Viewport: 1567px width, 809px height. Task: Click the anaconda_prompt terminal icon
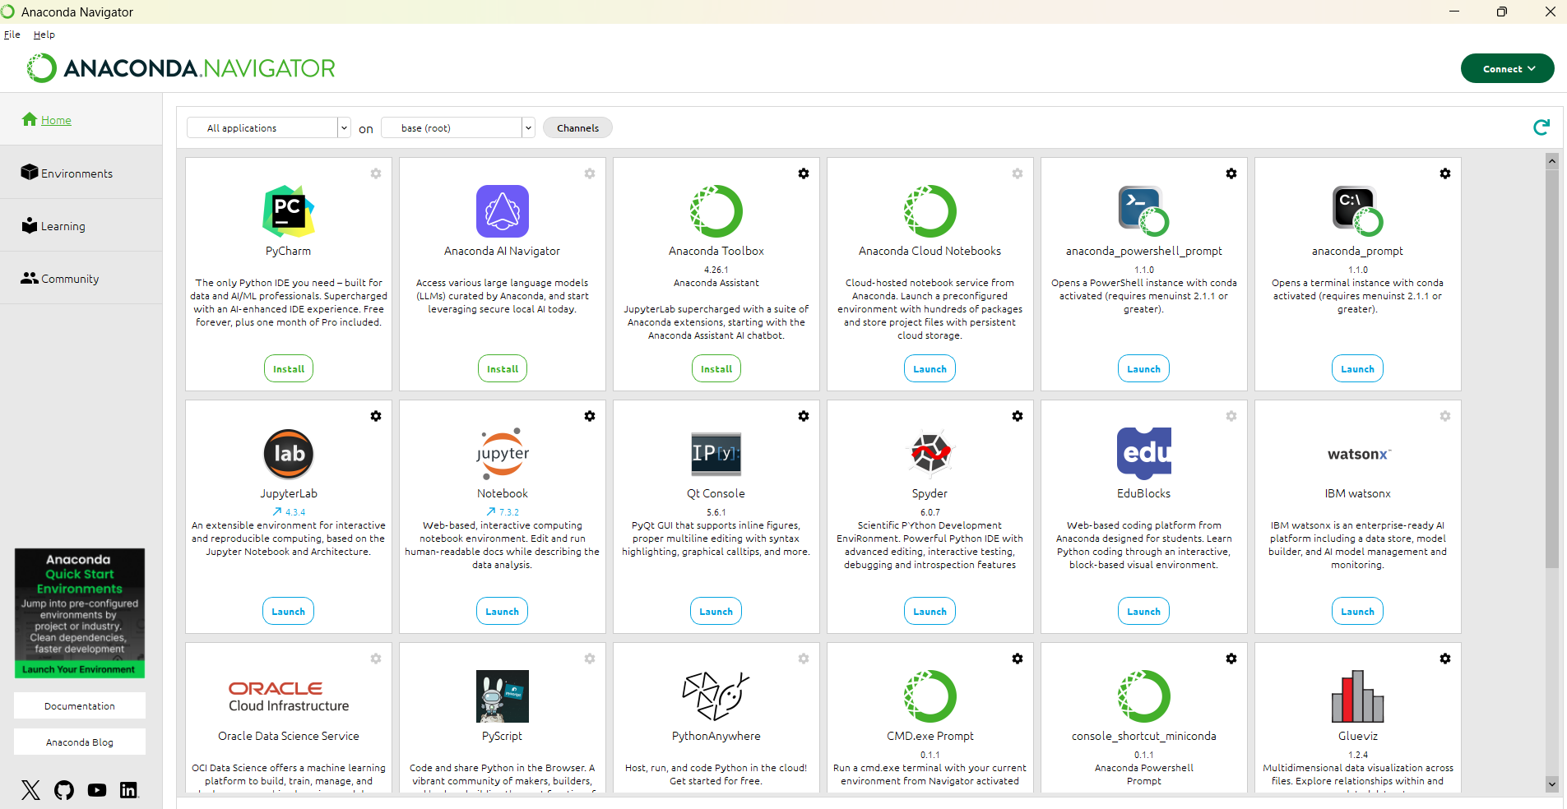coord(1358,211)
